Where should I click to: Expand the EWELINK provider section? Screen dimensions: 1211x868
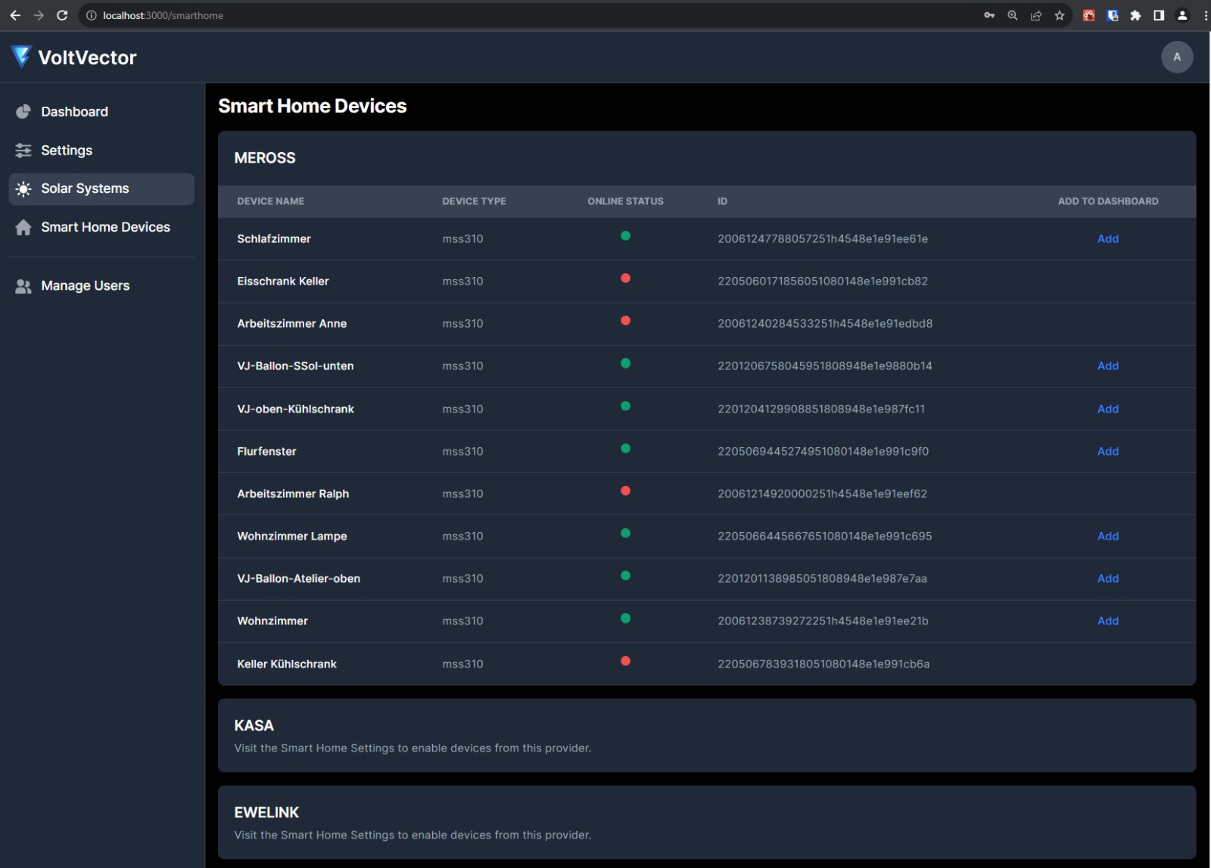tap(266, 812)
